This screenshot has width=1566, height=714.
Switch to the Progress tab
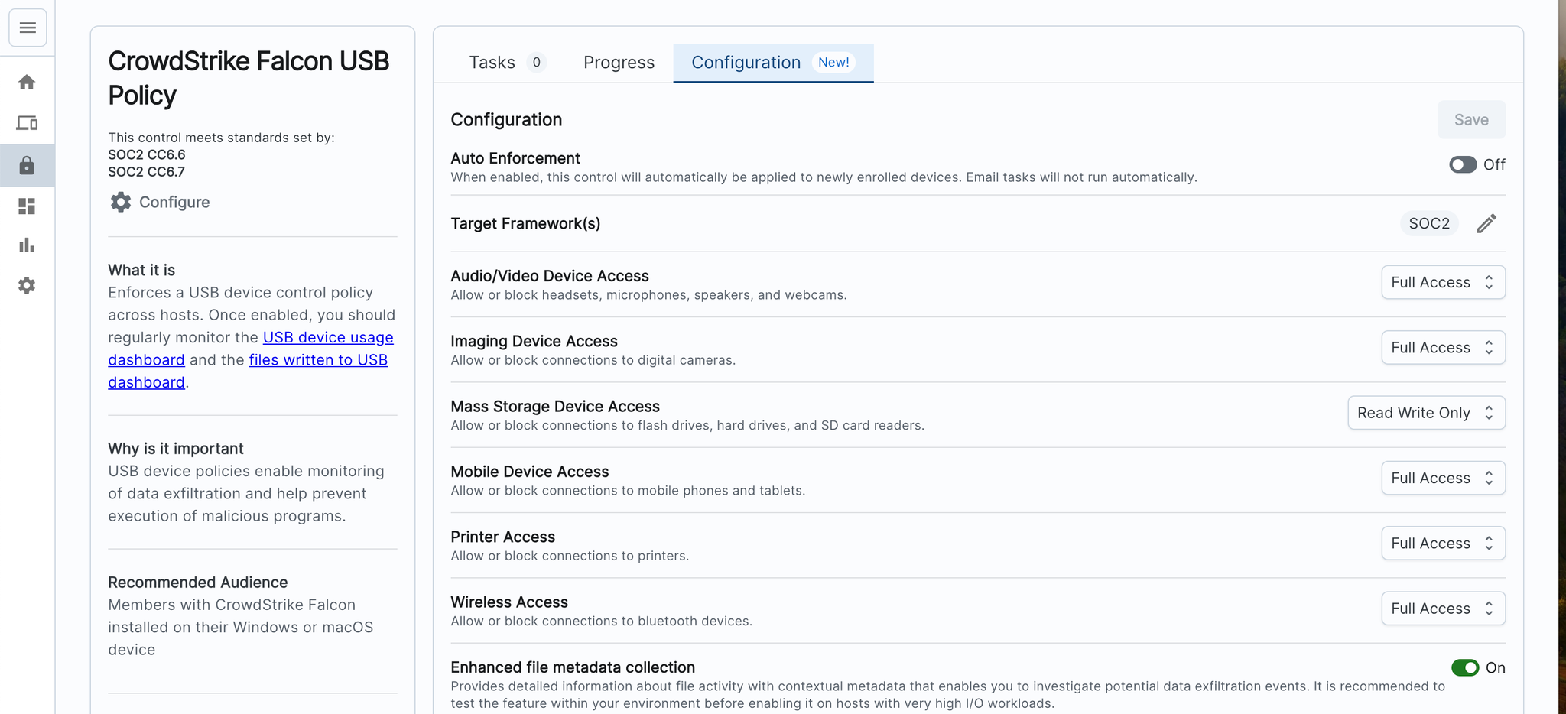[x=619, y=63]
